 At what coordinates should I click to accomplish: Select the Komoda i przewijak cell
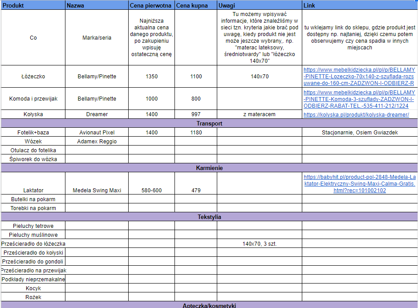coord(33,99)
